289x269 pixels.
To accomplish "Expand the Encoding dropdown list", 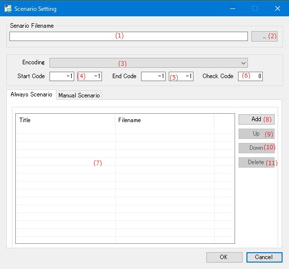I will point(148,63).
